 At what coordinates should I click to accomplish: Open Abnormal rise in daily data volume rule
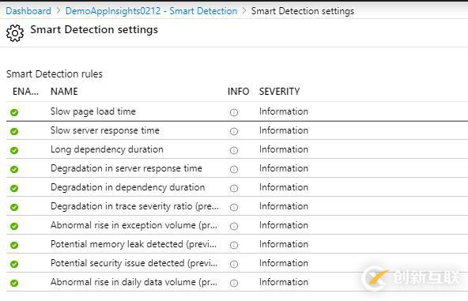click(134, 282)
